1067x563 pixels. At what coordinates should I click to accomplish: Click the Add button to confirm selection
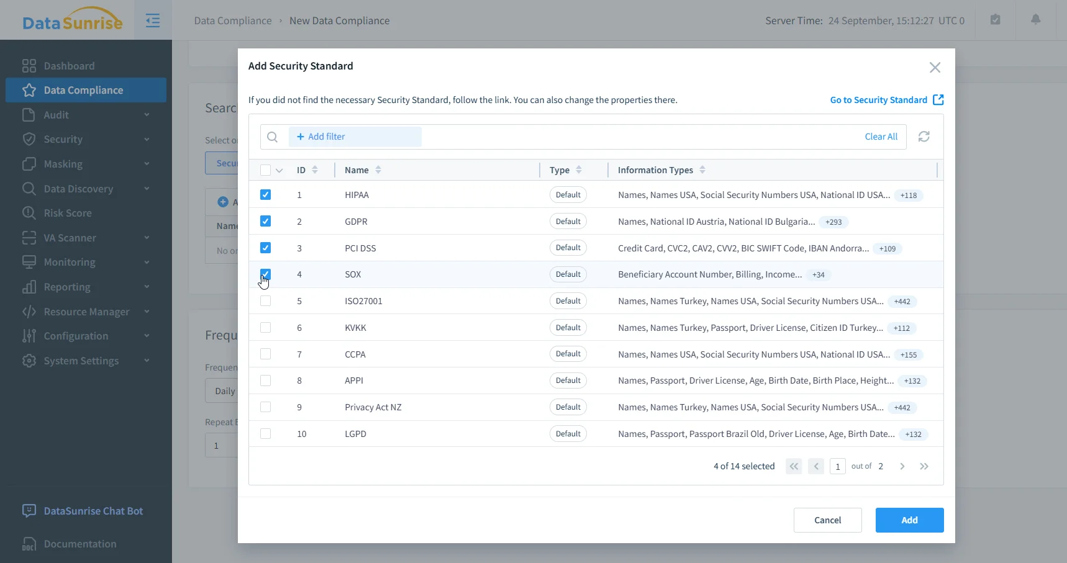pos(908,520)
